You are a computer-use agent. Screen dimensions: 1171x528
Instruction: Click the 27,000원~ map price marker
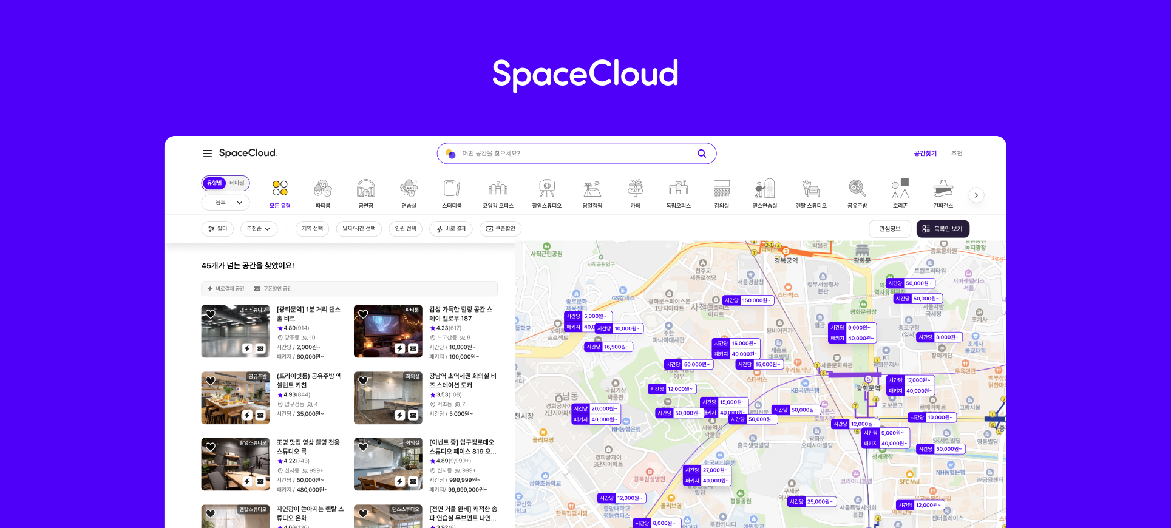(x=707, y=470)
